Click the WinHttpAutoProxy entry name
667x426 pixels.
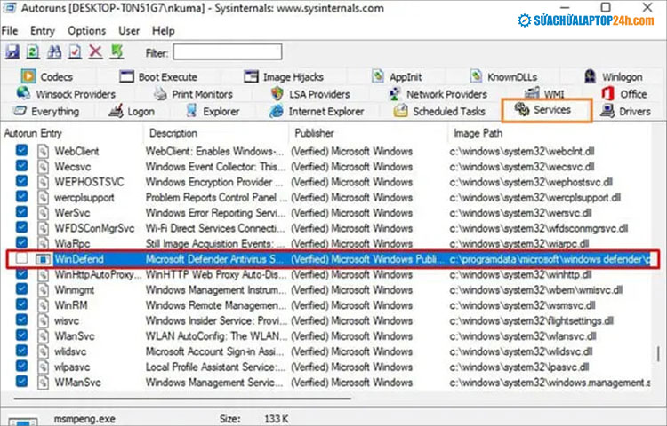(98, 274)
